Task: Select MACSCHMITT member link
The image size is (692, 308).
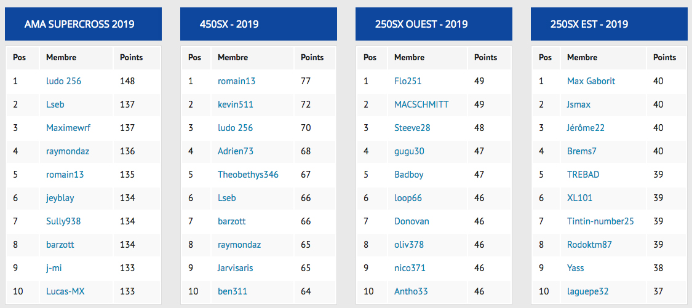Action: pyautogui.click(x=421, y=105)
